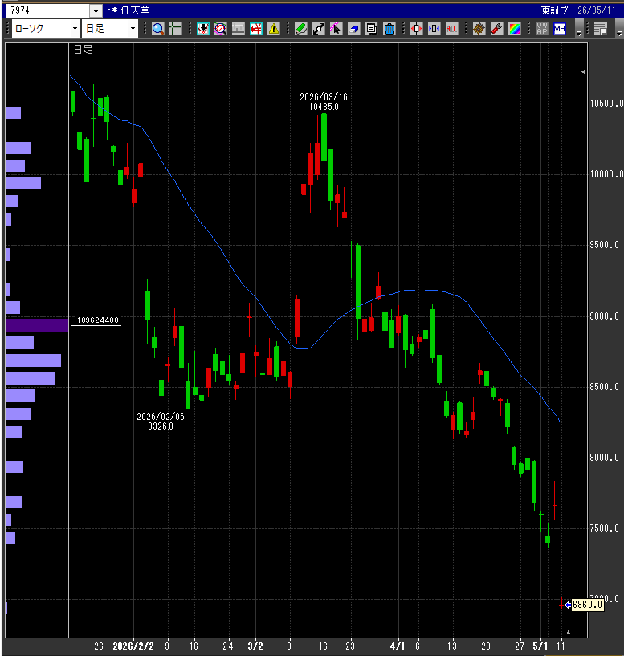Click the list format icon
624x656 pixels.
601,29
